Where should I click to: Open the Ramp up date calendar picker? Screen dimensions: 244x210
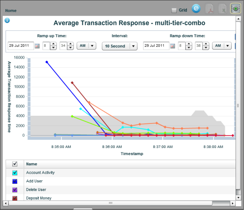coord(37,46)
